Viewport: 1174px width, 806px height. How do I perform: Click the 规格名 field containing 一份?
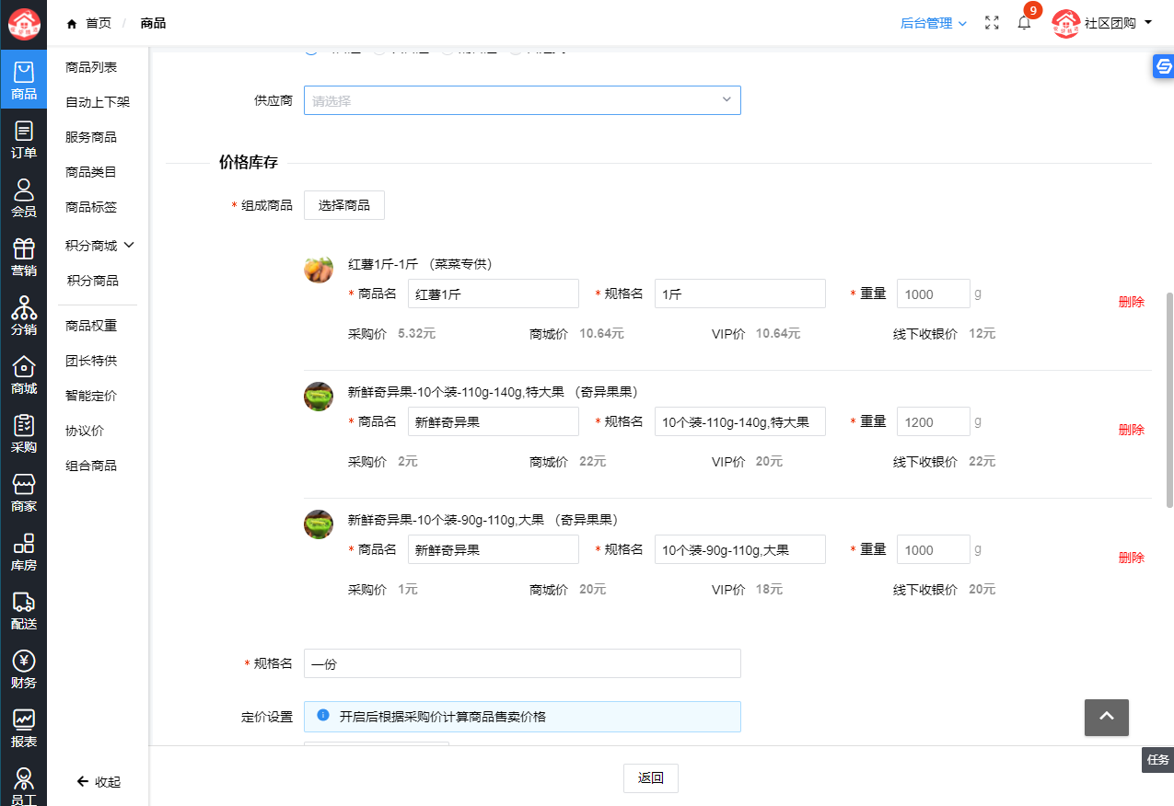(521, 663)
